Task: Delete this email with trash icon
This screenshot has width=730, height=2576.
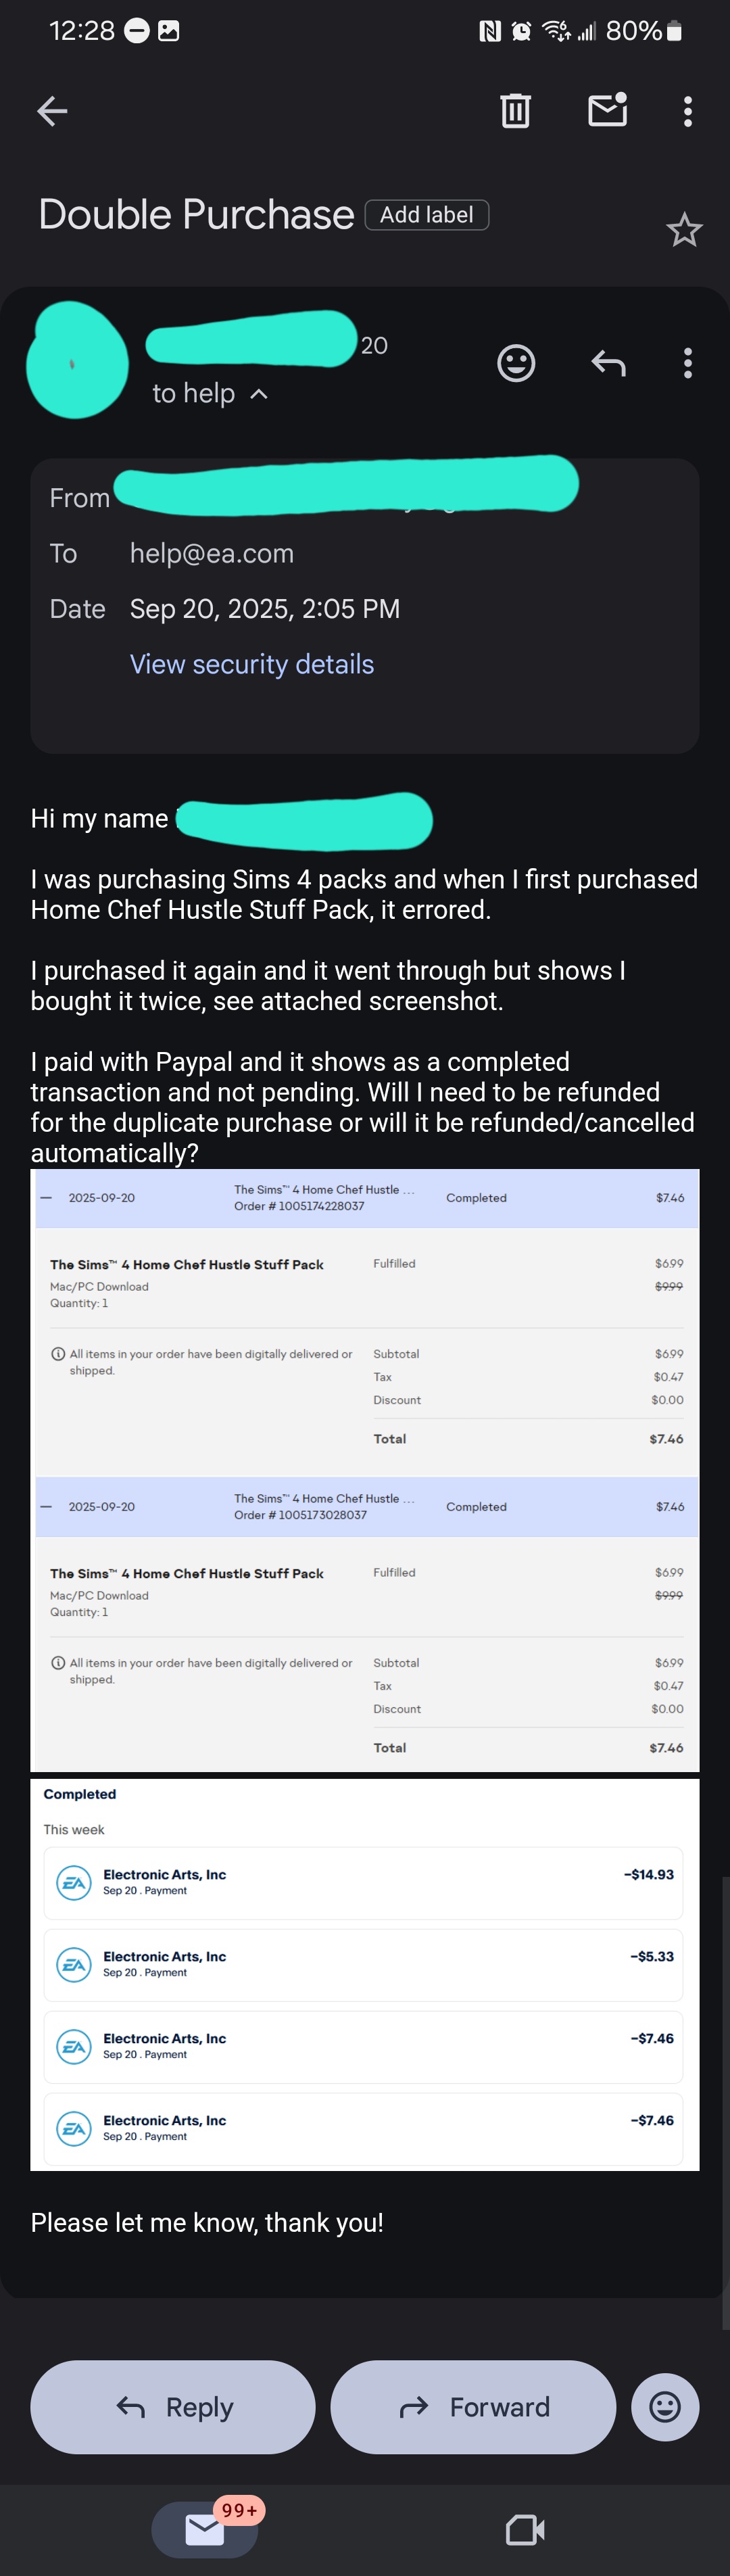Action: [x=515, y=111]
